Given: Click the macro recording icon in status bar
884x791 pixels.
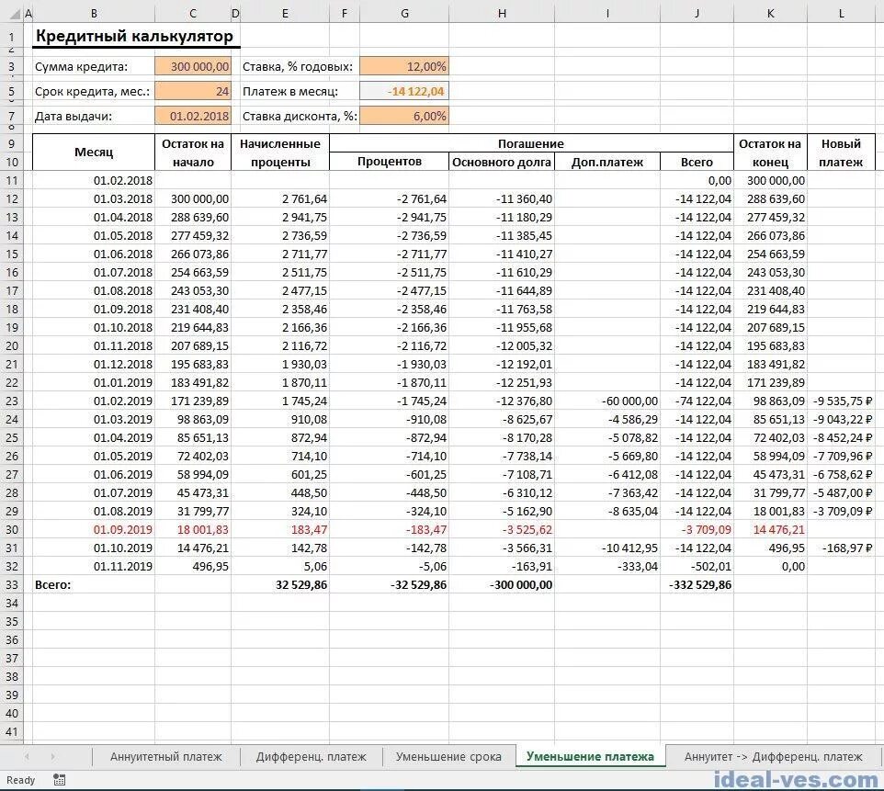Looking at the screenshot, I should [59, 780].
